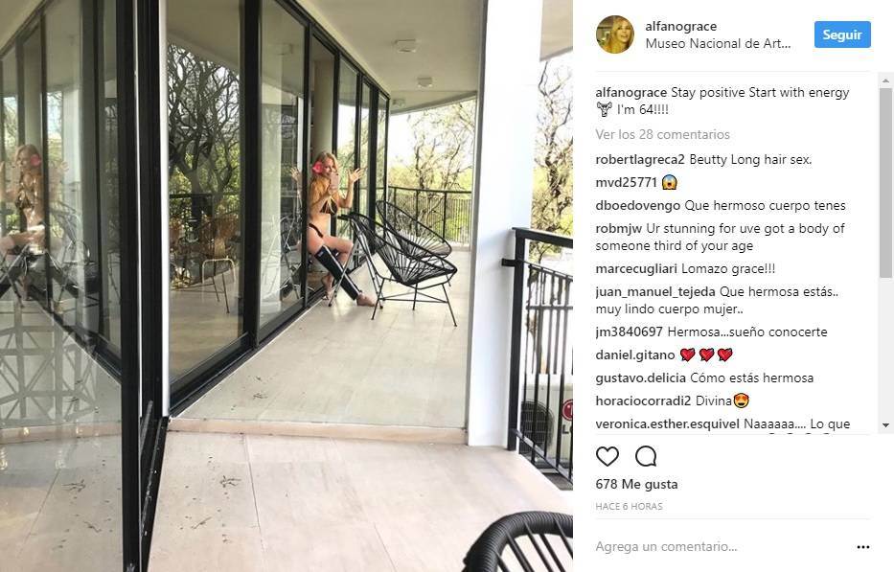Click the comments scrollbar thumb

coord(885,182)
